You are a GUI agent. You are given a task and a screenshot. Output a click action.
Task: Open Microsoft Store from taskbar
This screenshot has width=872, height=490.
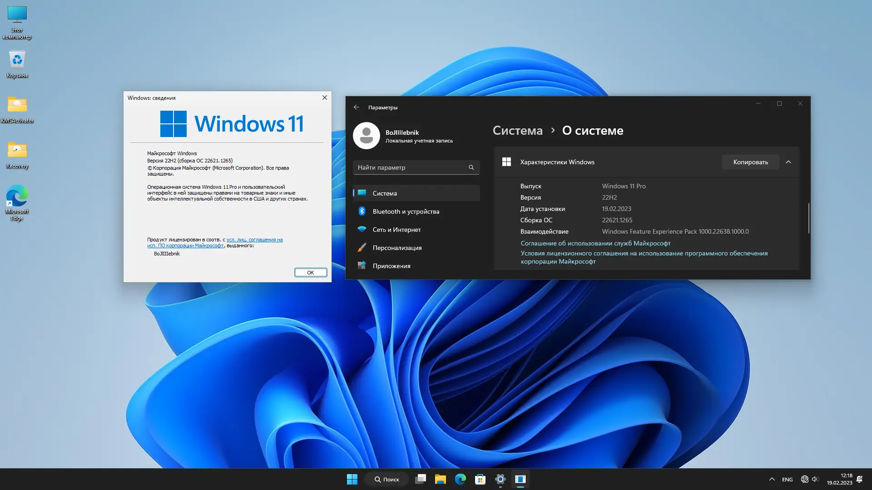(x=480, y=479)
